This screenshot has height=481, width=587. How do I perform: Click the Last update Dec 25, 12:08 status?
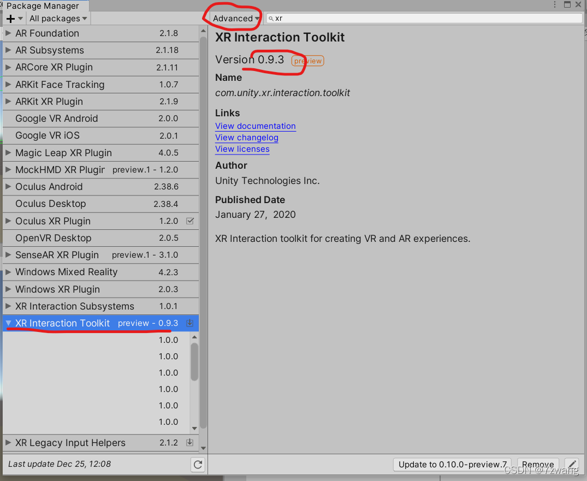[x=60, y=464]
